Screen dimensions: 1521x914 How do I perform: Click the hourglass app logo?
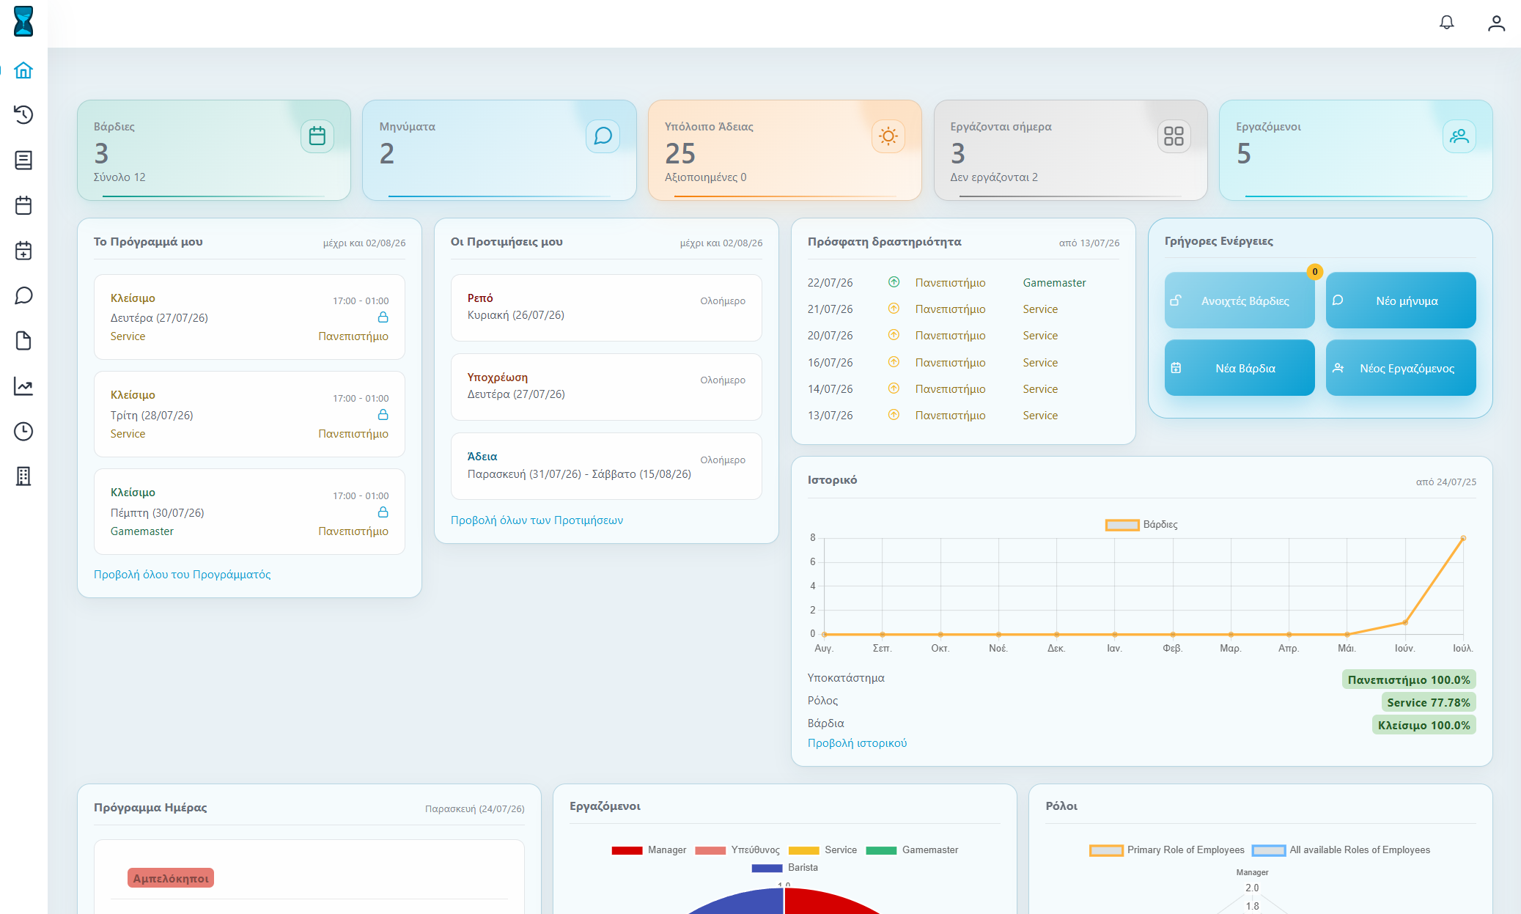click(23, 21)
